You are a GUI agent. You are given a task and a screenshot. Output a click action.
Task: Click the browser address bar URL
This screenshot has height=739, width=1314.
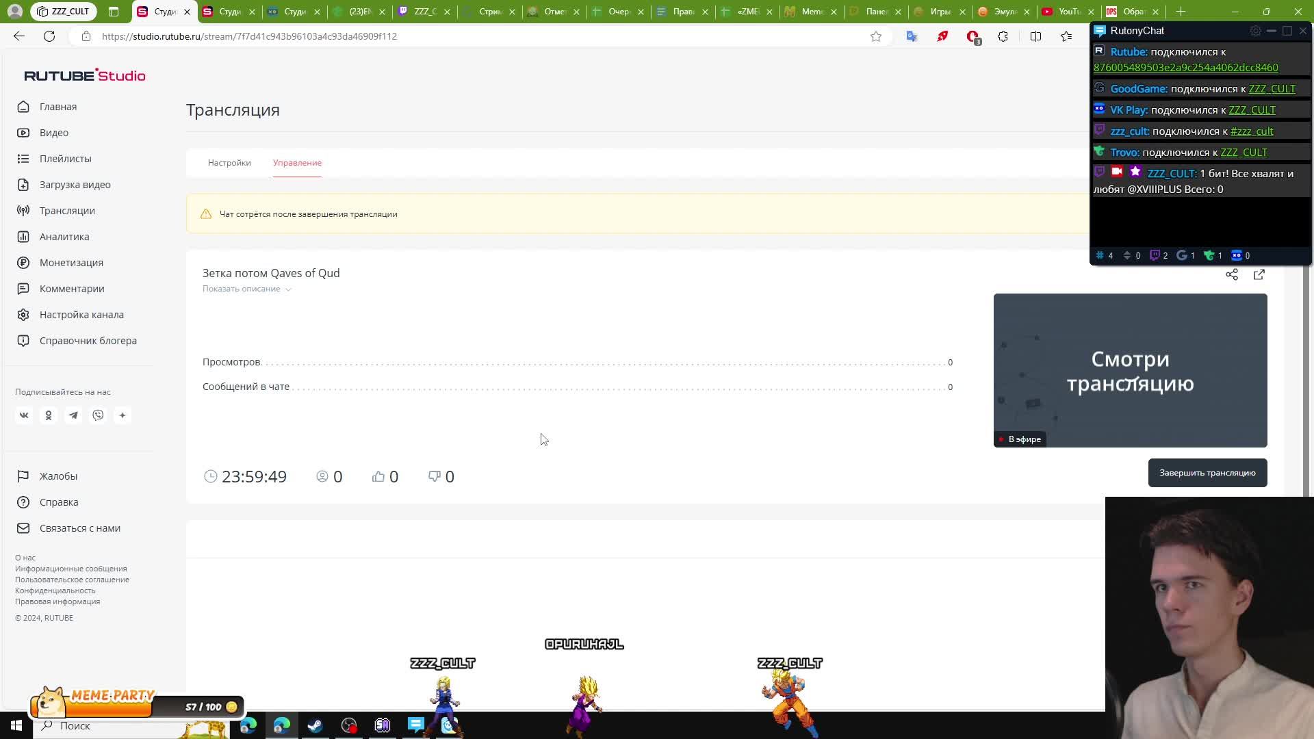pyautogui.click(x=249, y=36)
